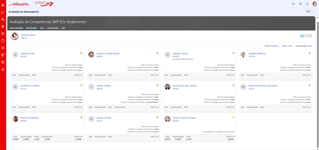Open the presentation board icon in the sidebar
This screenshot has width=319, height=150.
(3, 48)
